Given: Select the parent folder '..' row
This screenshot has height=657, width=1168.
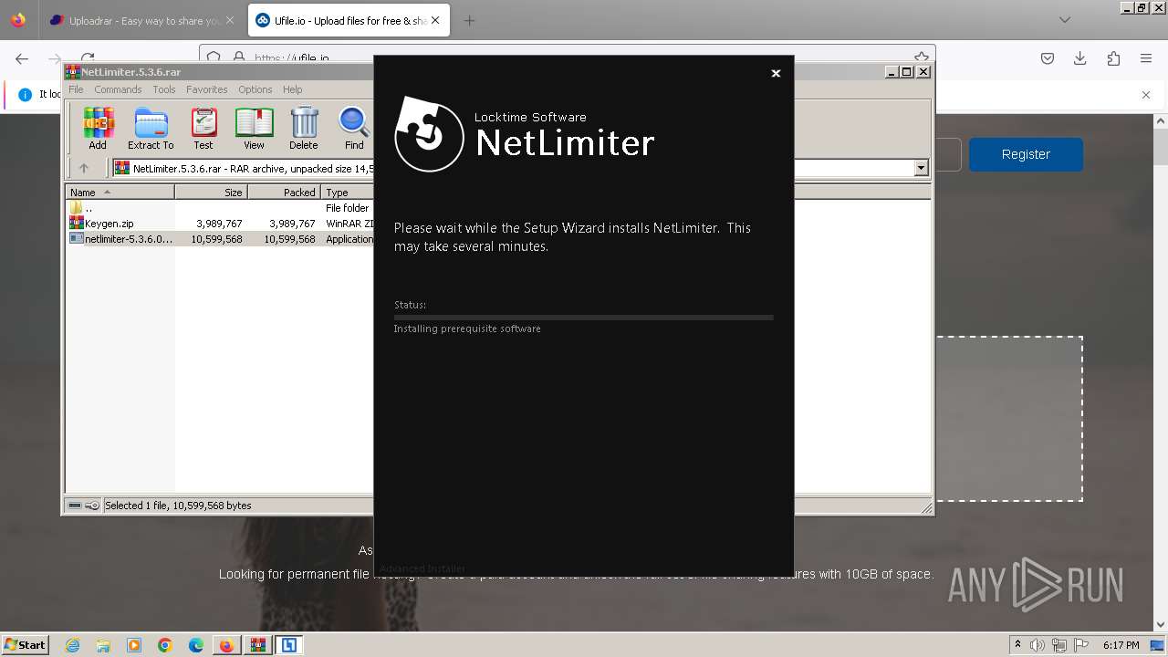Looking at the screenshot, I should point(221,208).
